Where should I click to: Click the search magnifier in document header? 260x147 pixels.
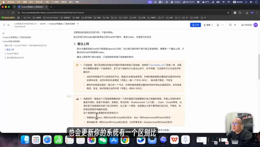pos(230,25)
